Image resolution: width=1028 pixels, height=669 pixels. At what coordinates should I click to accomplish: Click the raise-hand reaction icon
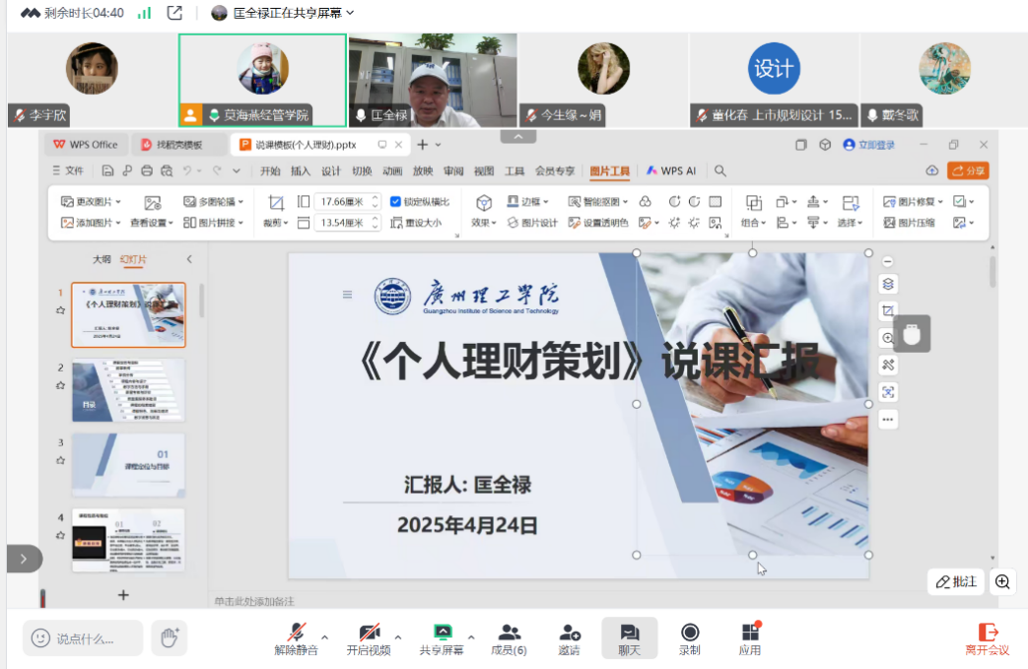[169, 637]
